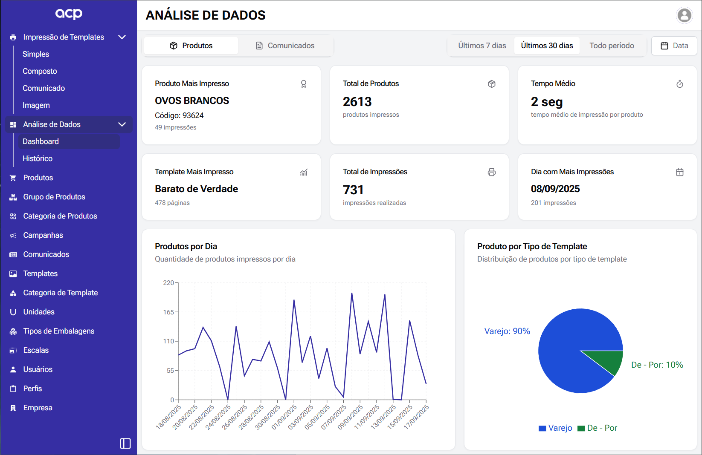Select the Produtos cart icon in the sidebar
Screen dimensions: 702x455
point(12,177)
